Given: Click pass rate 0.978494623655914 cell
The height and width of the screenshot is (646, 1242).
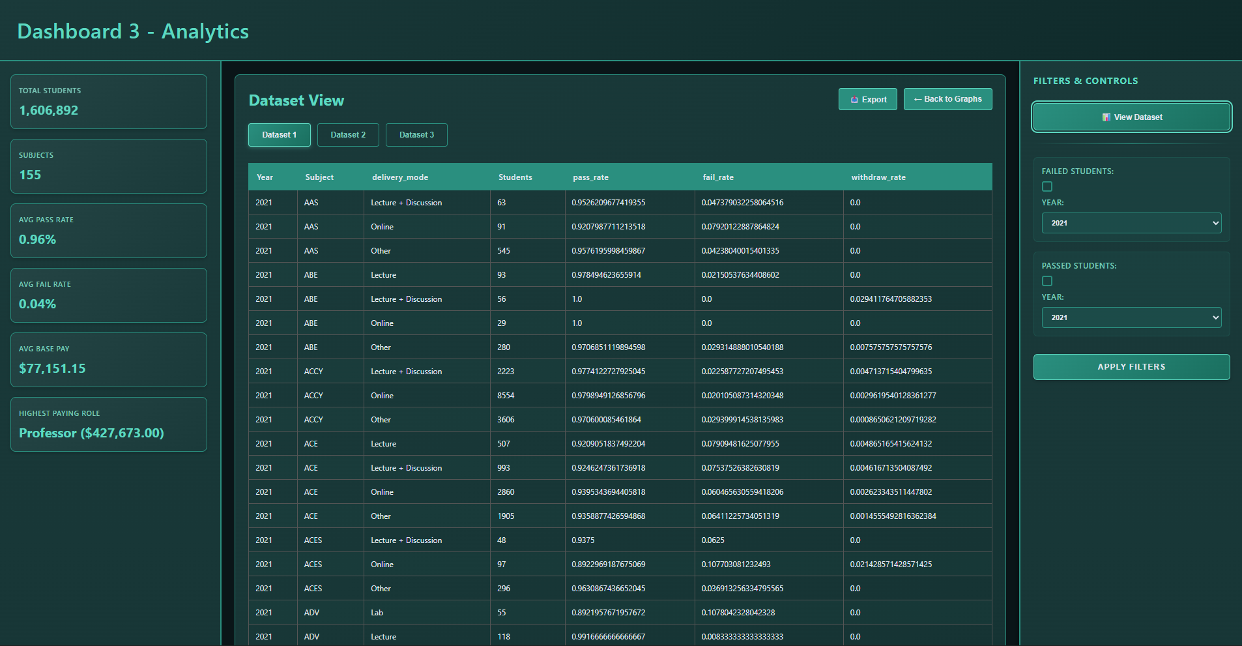Looking at the screenshot, I should [629, 275].
